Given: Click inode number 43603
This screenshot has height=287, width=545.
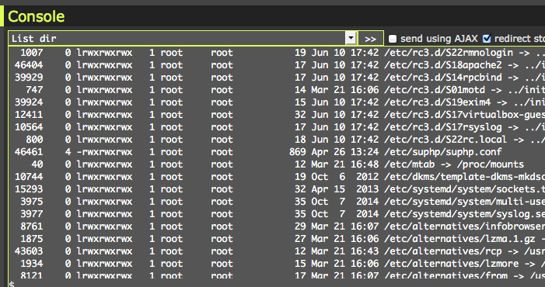Looking at the screenshot, I should tap(29, 251).
